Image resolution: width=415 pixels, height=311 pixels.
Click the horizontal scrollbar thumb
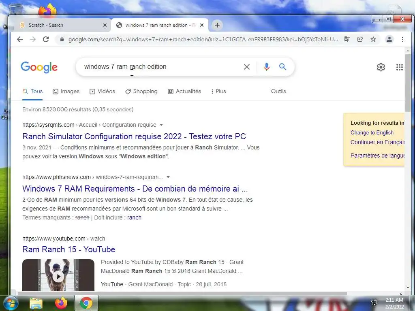182,293
